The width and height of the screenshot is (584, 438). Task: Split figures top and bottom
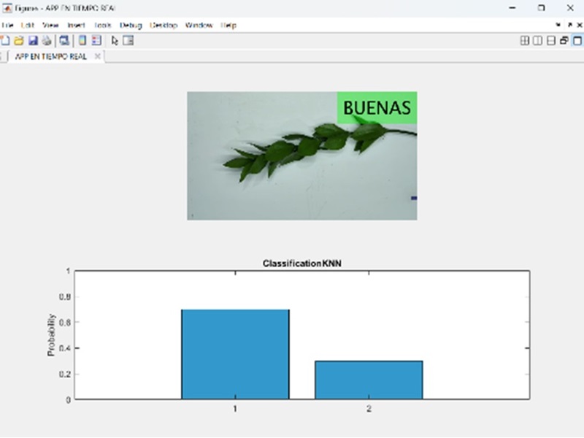pyautogui.click(x=551, y=41)
